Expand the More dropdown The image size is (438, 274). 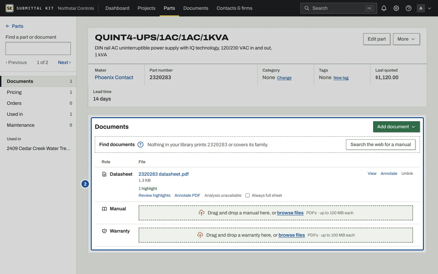coord(406,39)
